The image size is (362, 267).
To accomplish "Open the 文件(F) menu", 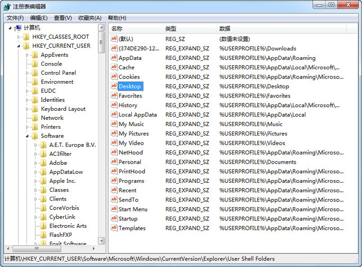I will tap(15, 18).
